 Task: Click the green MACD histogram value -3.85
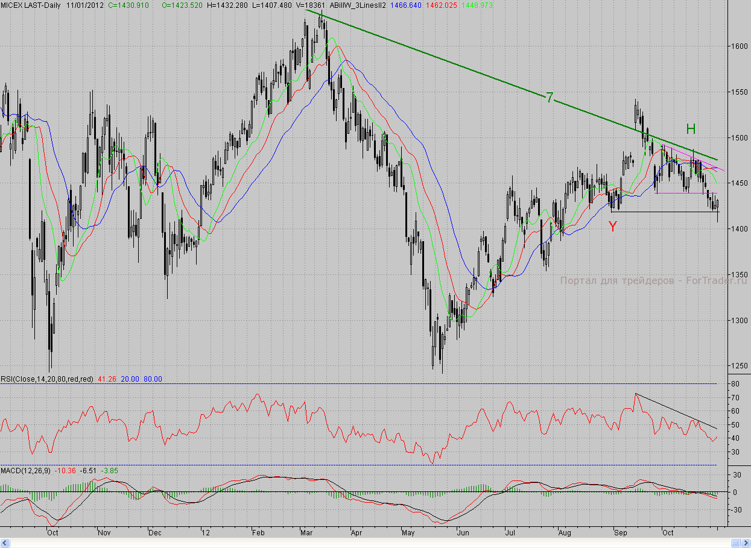(x=109, y=470)
